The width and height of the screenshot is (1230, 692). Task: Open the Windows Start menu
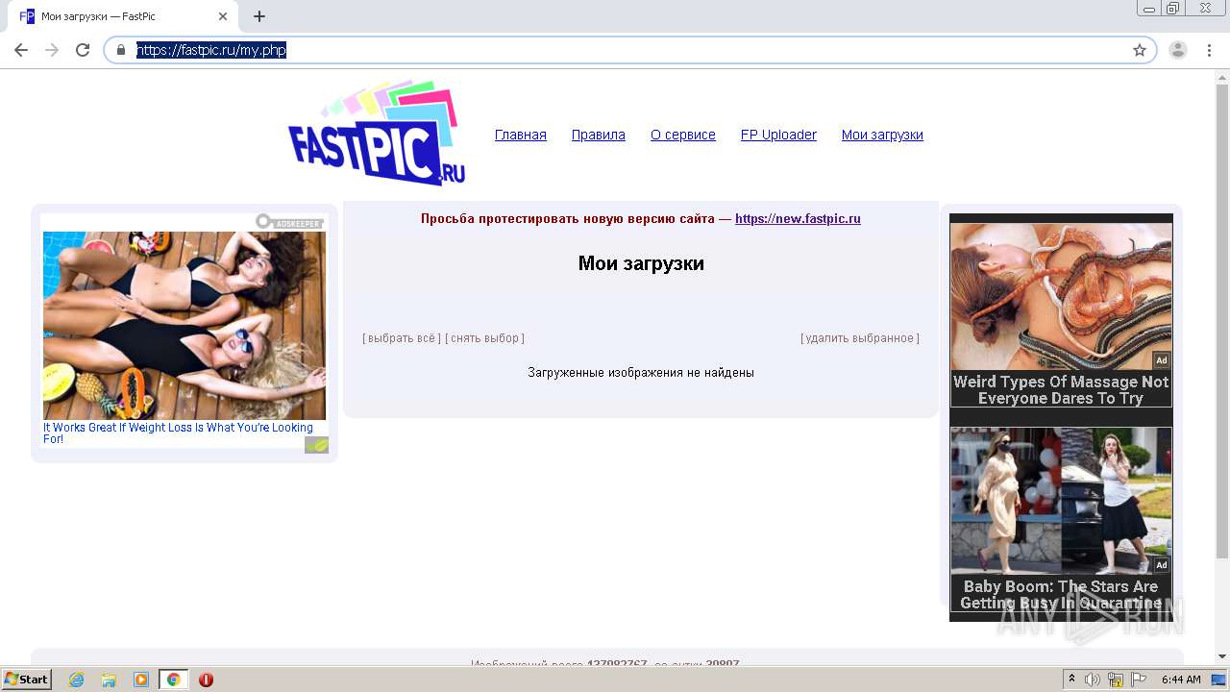click(x=26, y=679)
